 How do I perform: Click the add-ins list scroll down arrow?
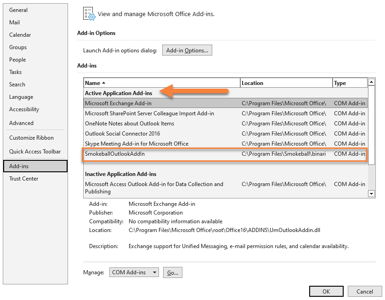(372, 194)
